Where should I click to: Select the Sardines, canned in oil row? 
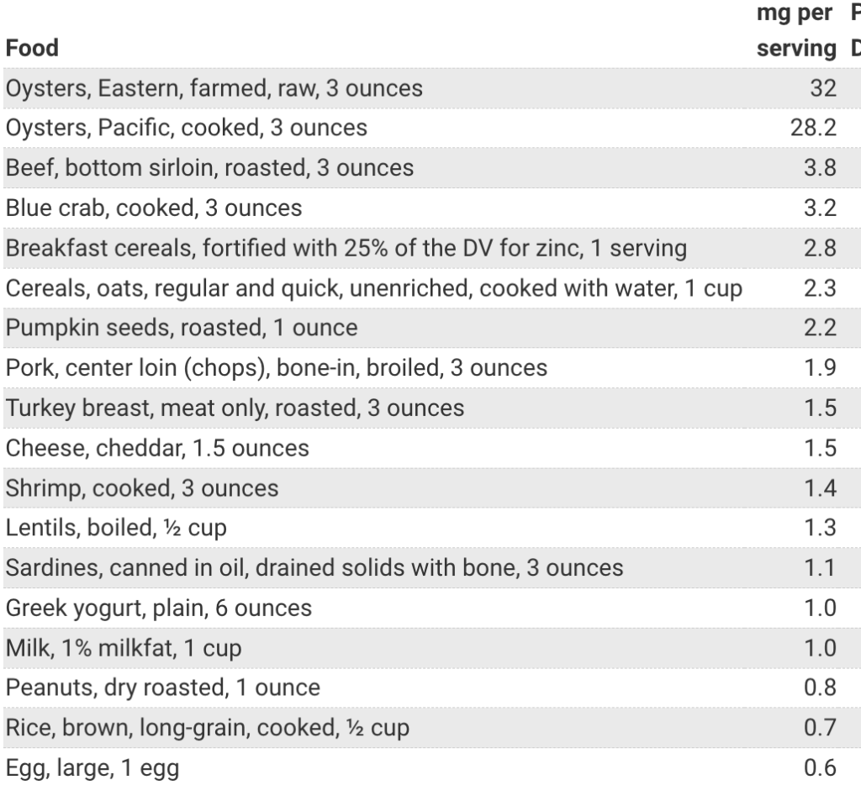point(432,567)
